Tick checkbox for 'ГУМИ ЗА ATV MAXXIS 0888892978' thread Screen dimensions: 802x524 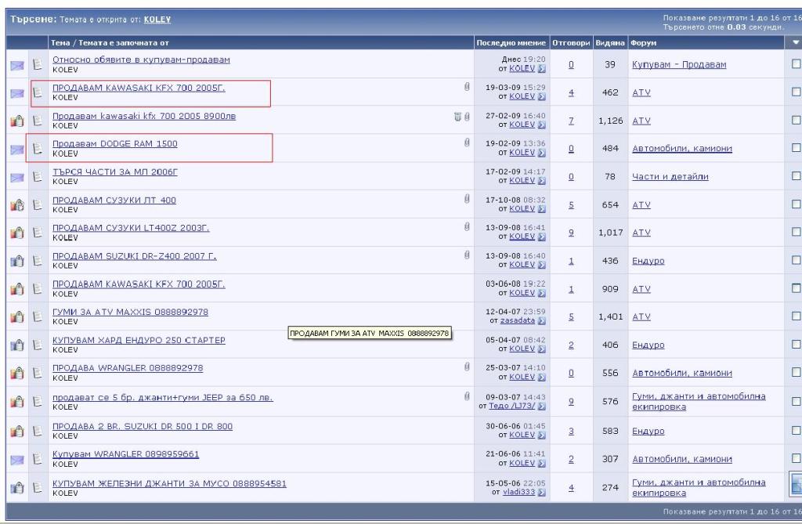click(797, 316)
